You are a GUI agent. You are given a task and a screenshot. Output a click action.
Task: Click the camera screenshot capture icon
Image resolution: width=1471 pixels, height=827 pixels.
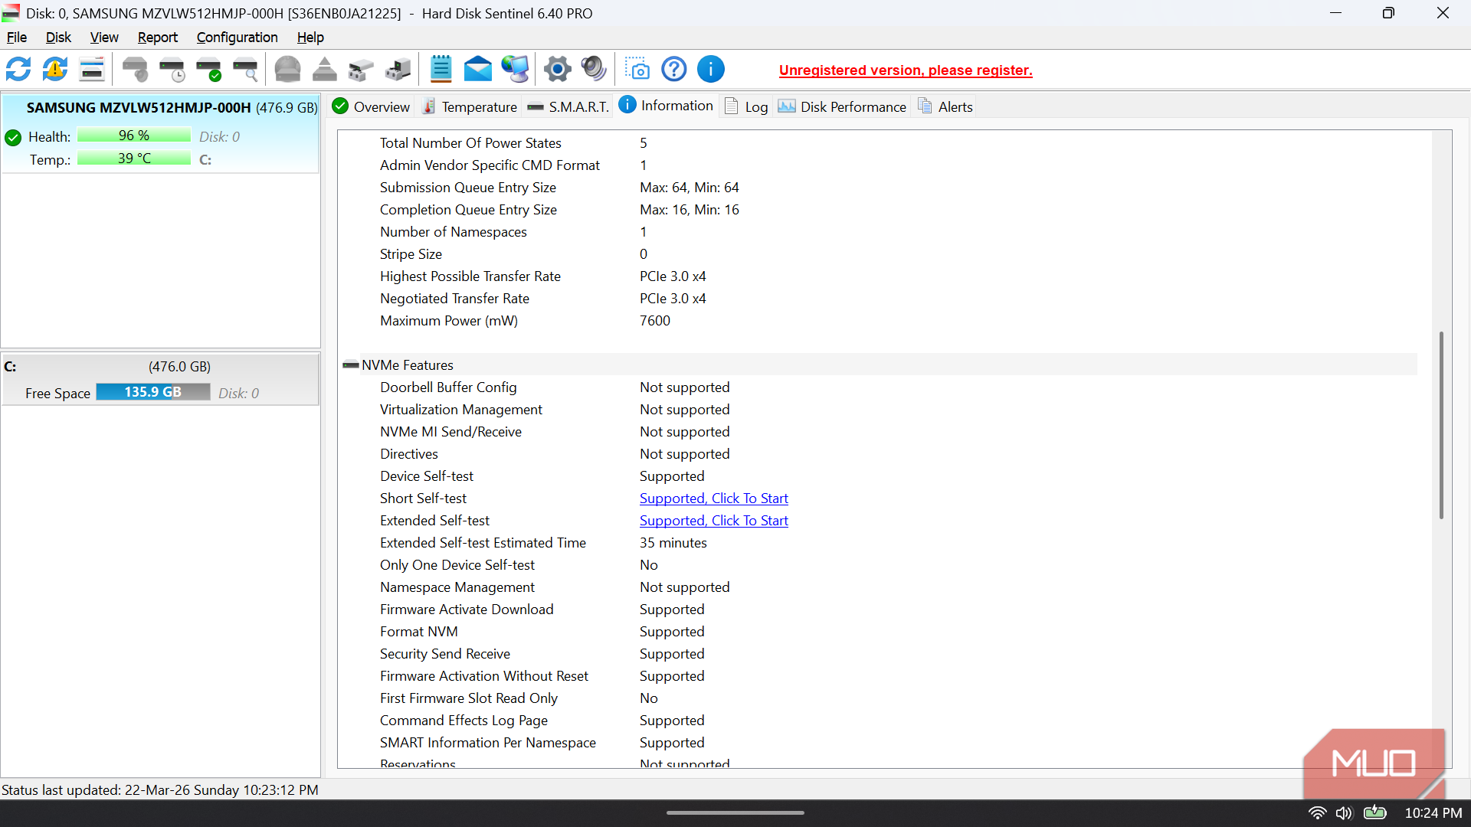pyautogui.click(x=637, y=70)
